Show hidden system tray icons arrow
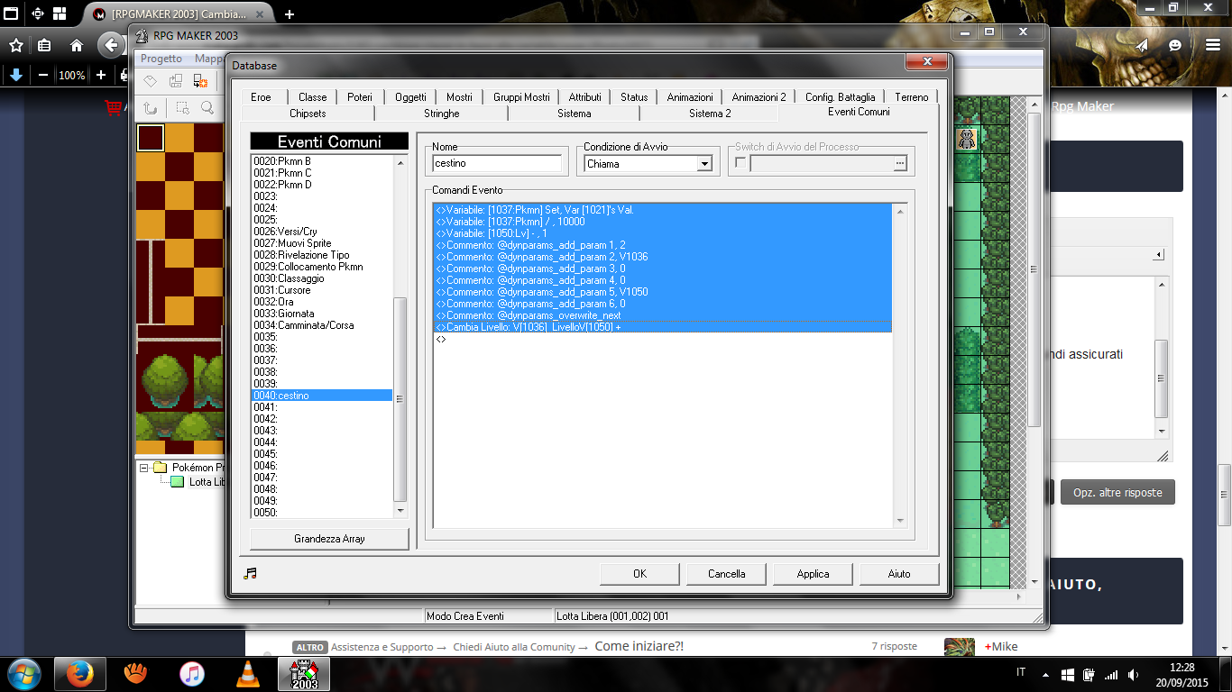The width and height of the screenshot is (1232, 692). (1045, 674)
